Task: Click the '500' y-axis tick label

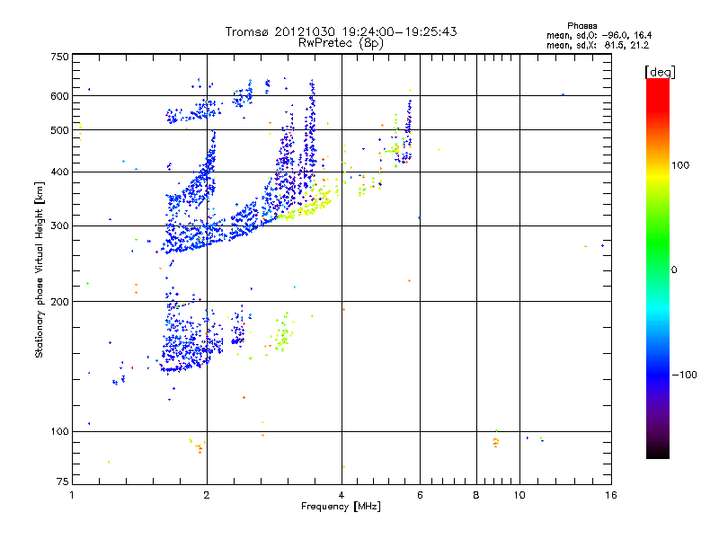Action: tap(59, 130)
